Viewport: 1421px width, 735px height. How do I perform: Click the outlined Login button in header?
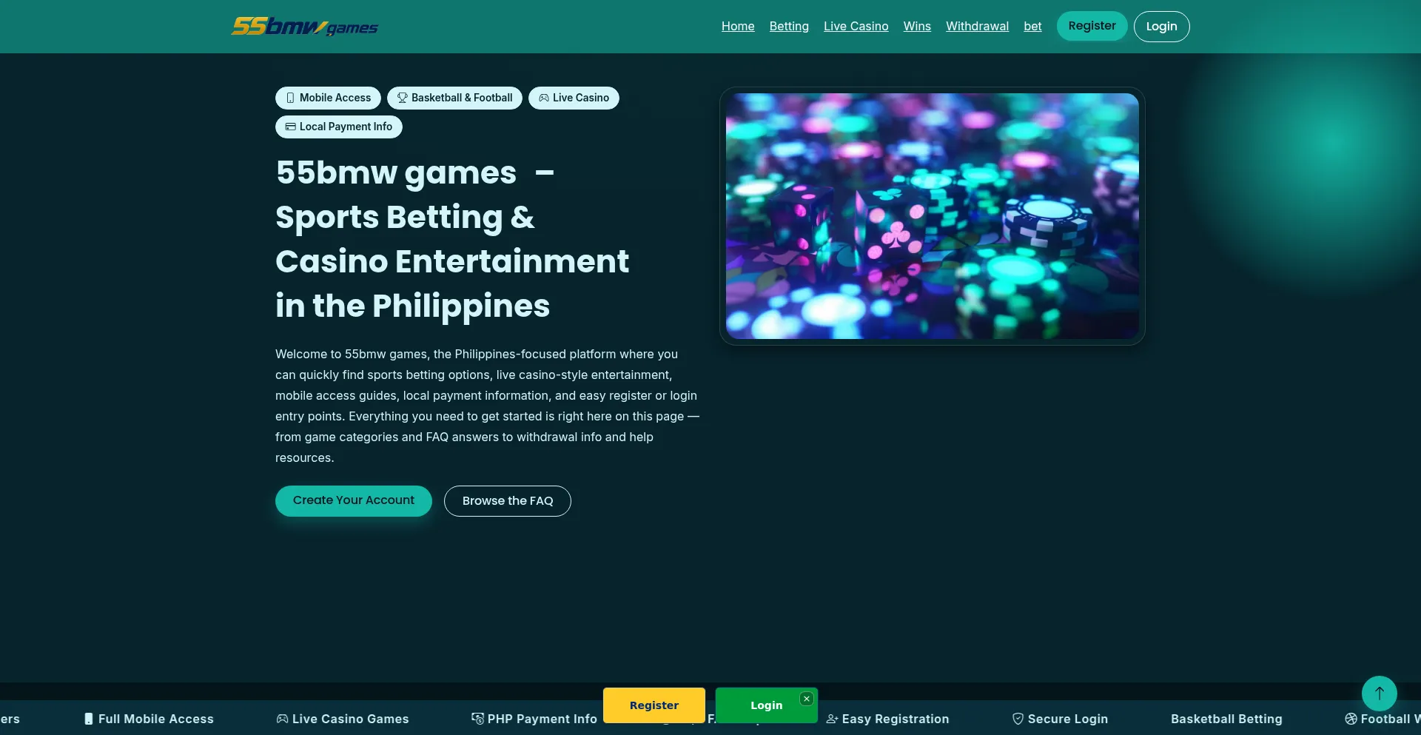[1161, 27]
